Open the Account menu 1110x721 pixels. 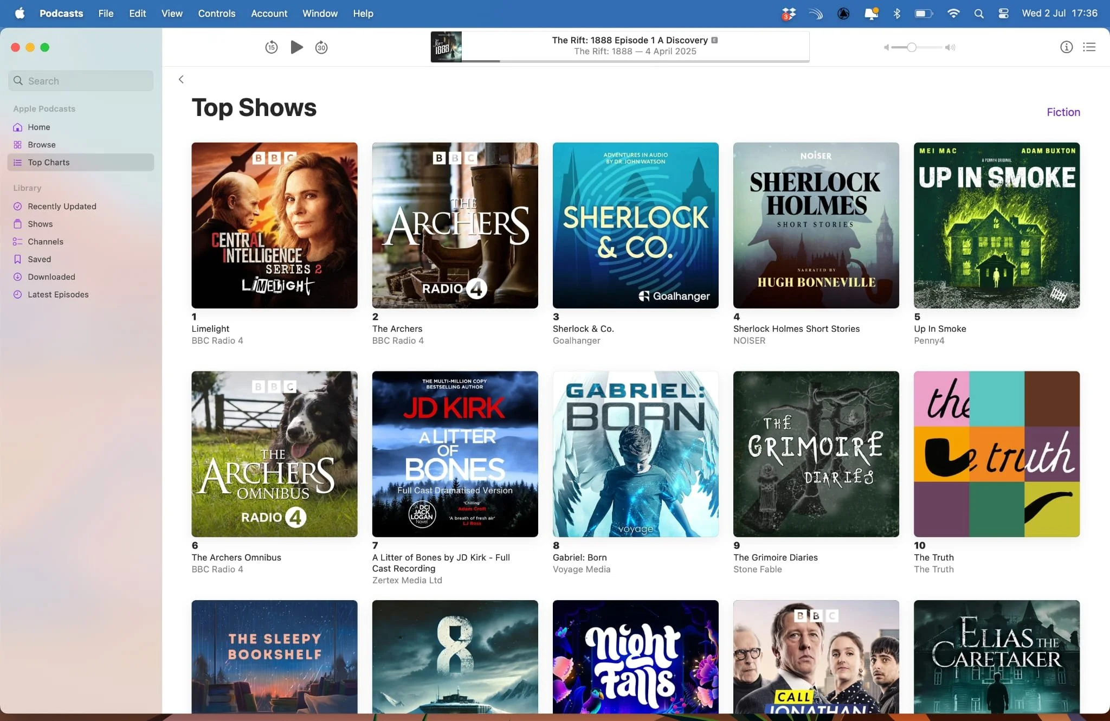pos(269,14)
